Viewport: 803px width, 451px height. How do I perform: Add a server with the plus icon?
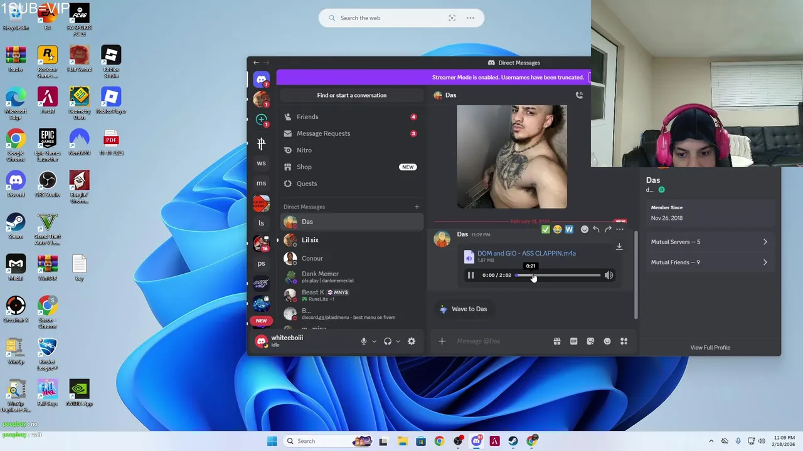pyautogui.click(x=262, y=119)
